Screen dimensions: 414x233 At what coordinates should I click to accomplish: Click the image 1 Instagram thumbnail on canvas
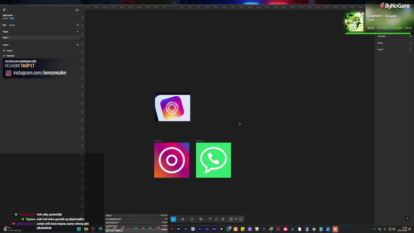tap(173, 108)
